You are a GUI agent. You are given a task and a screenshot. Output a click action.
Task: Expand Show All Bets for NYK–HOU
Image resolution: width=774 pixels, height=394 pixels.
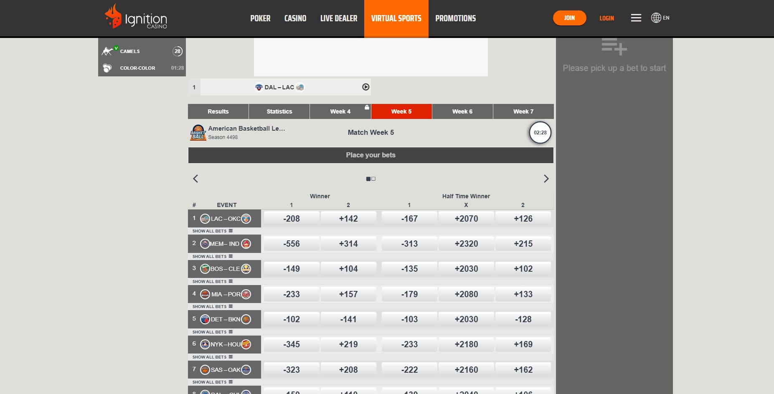(x=212, y=357)
